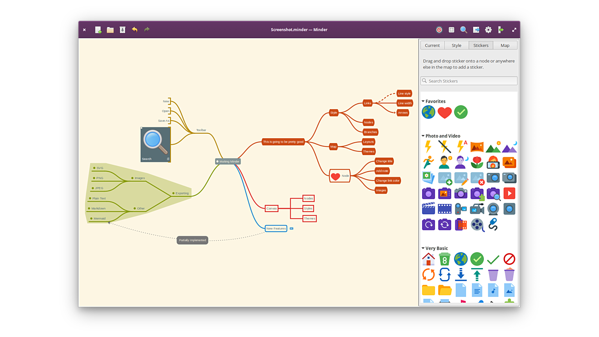Toggle focus mode with target icon
The width and height of the screenshot is (599, 337).
(439, 30)
